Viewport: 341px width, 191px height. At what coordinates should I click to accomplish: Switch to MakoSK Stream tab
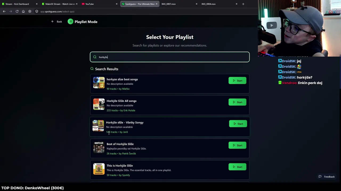[x=60, y=4]
